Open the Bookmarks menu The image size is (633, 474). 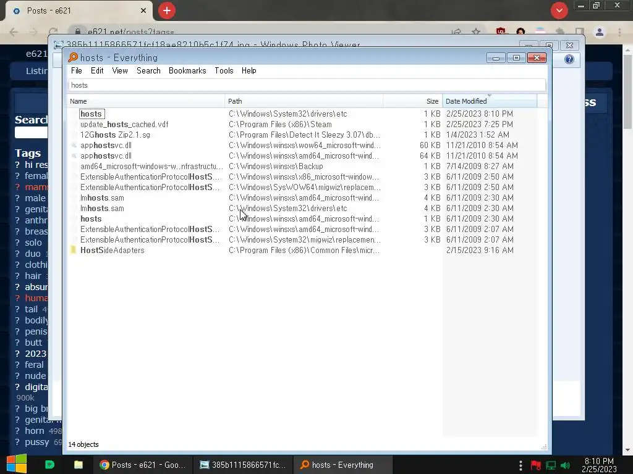[x=187, y=70]
